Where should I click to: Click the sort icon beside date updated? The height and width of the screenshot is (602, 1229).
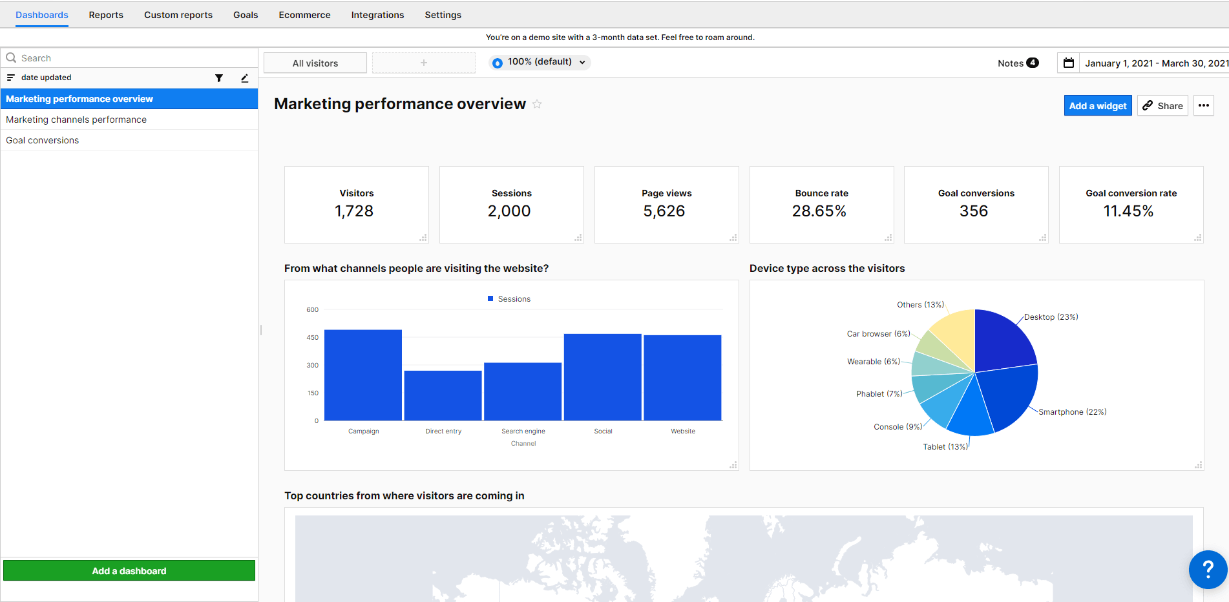tap(10, 78)
